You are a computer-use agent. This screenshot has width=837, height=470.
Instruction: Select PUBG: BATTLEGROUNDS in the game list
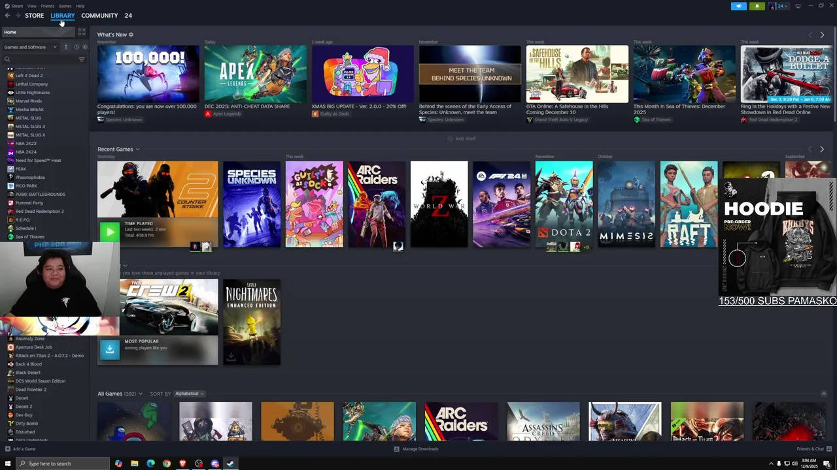(x=40, y=195)
